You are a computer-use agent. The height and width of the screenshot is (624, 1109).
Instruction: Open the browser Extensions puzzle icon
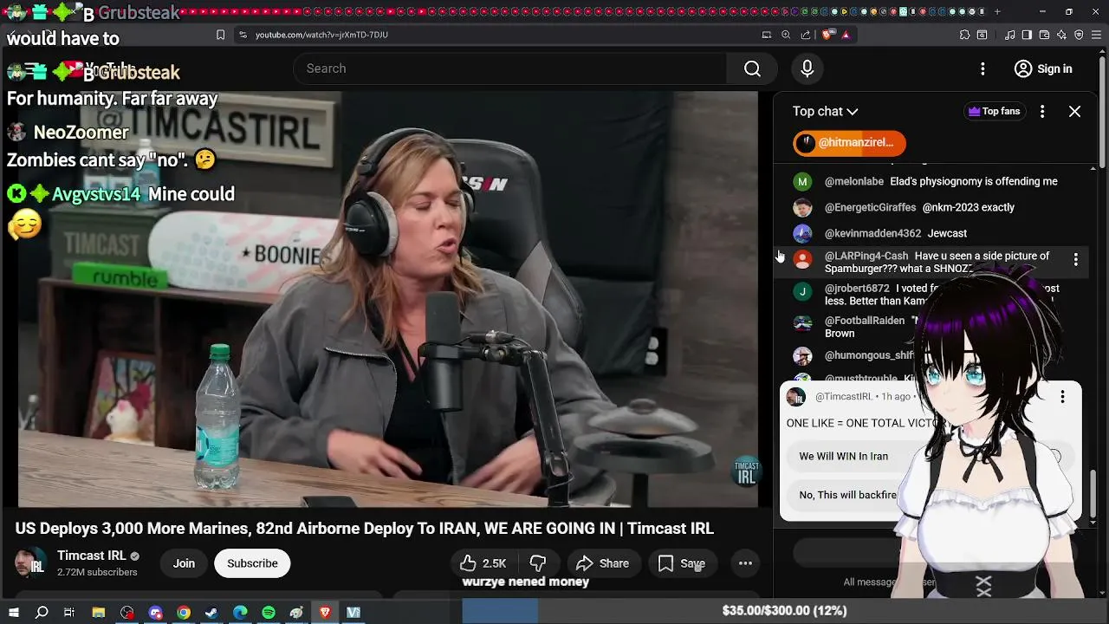[x=964, y=35]
